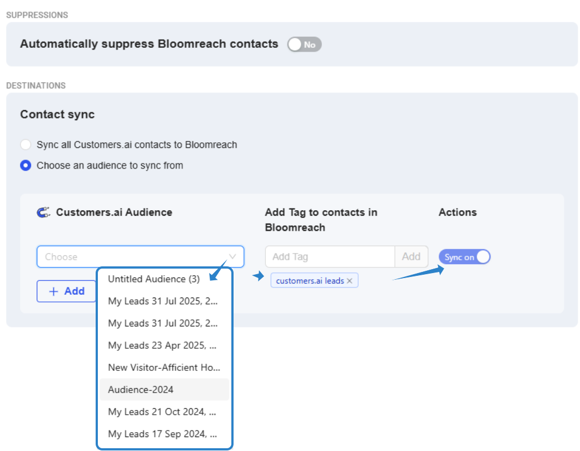Choose My Leads 17 Sep 2024 option

[x=162, y=434]
